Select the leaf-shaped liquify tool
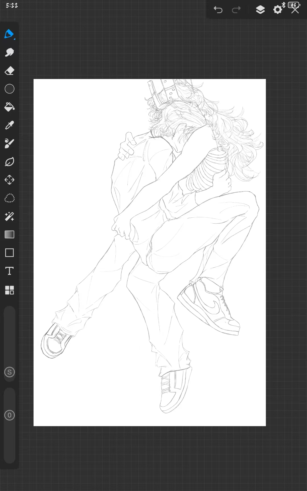Screen dimensions: 307x491 tap(9, 162)
